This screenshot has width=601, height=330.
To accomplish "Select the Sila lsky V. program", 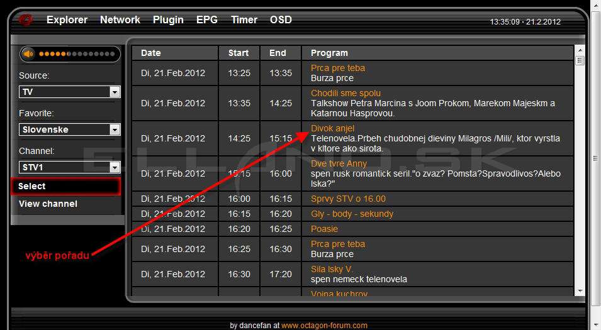I will click(332, 270).
